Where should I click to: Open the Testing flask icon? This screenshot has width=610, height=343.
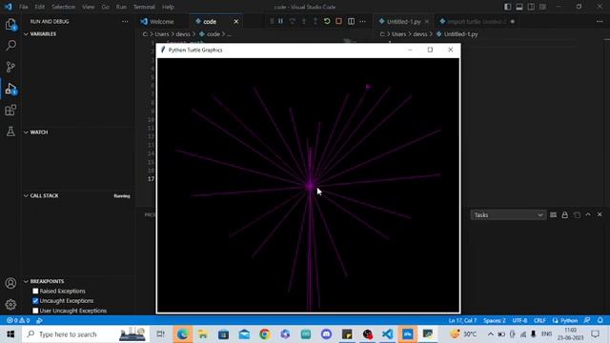[x=10, y=131]
